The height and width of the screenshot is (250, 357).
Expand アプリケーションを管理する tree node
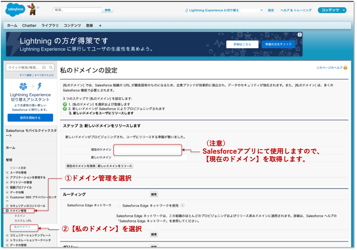point(7,177)
